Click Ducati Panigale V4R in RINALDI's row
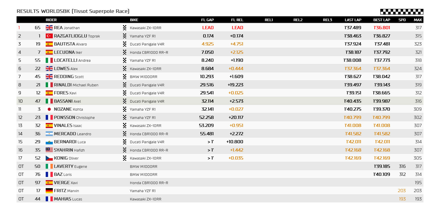 coord(147,85)
